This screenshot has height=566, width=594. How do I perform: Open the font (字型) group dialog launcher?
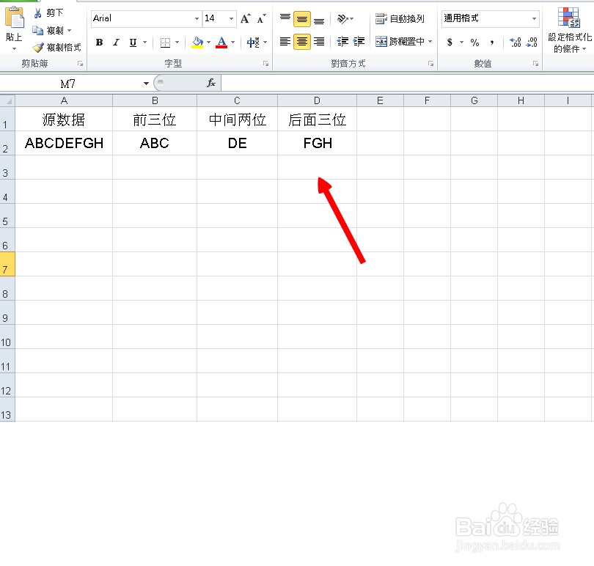(x=265, y=65)
